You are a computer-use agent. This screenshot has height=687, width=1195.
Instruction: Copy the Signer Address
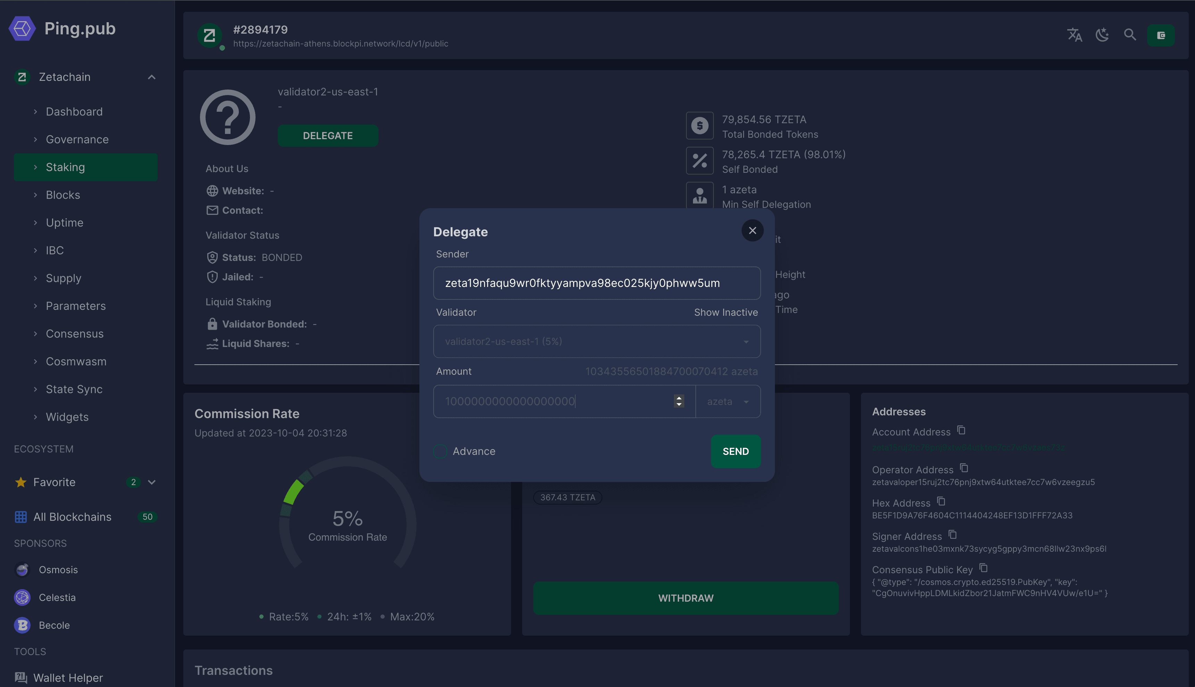(x=953, y=535)
